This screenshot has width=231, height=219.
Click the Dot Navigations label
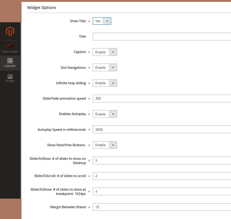[73, 68]
